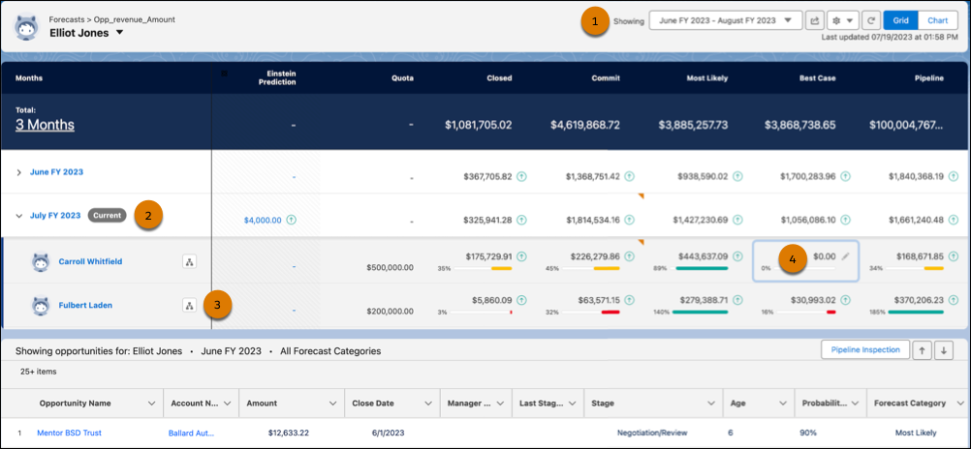Viewport: 971px width, 449px height.
Task: Click pencil edit icon in Best Case cell
Action: (846, 256)
